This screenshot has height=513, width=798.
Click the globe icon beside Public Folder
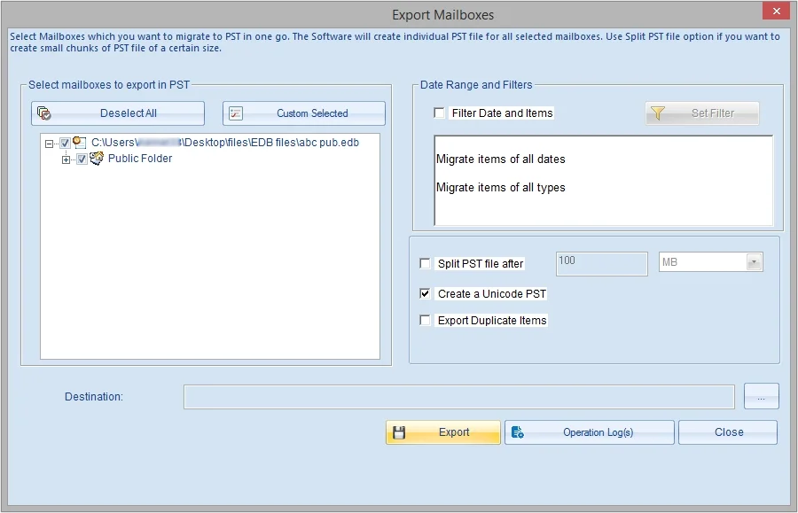[x=96, y=159]
